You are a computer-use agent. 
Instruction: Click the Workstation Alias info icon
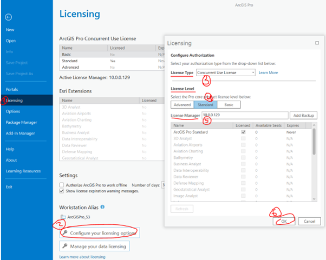click(102, 206)
